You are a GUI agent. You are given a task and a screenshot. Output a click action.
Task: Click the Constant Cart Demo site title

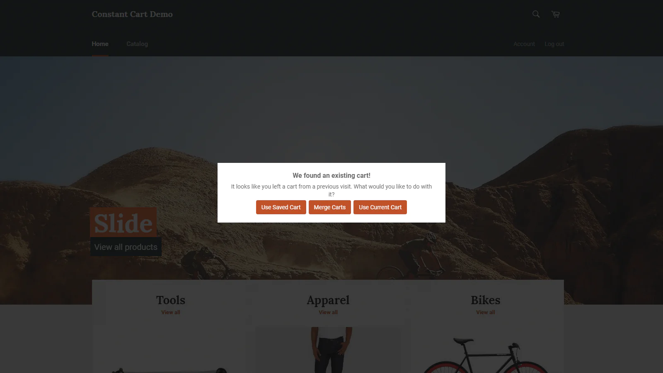(x=132, y=14)
